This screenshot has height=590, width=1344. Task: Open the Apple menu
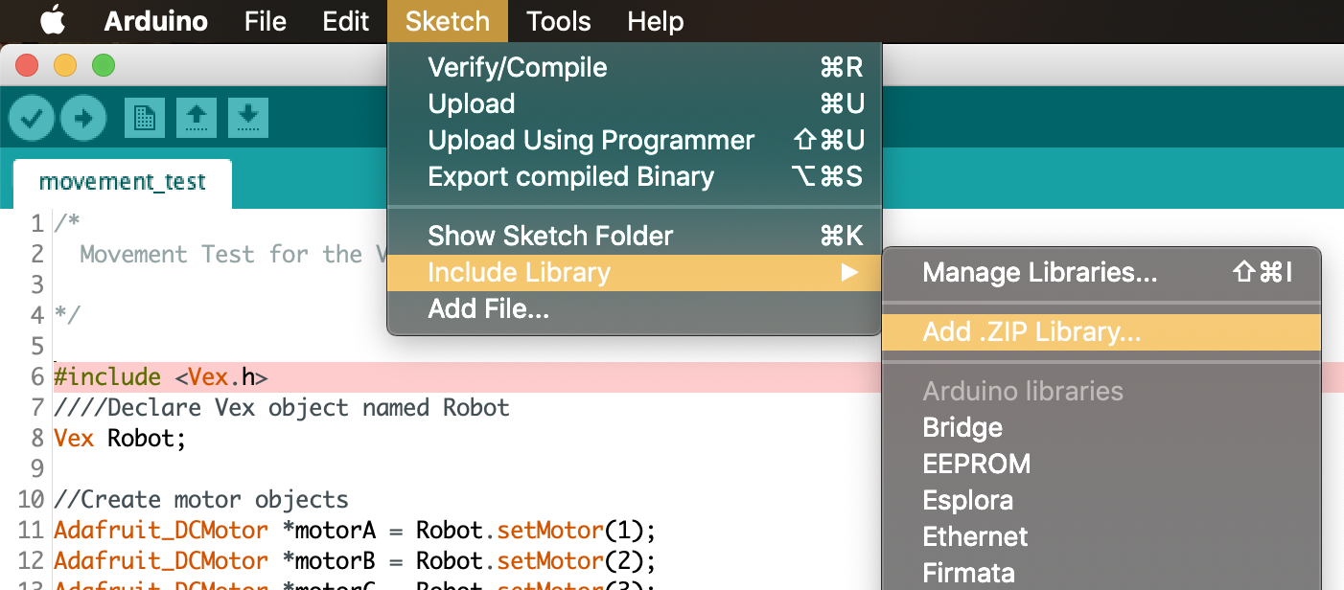coord(52,20)
